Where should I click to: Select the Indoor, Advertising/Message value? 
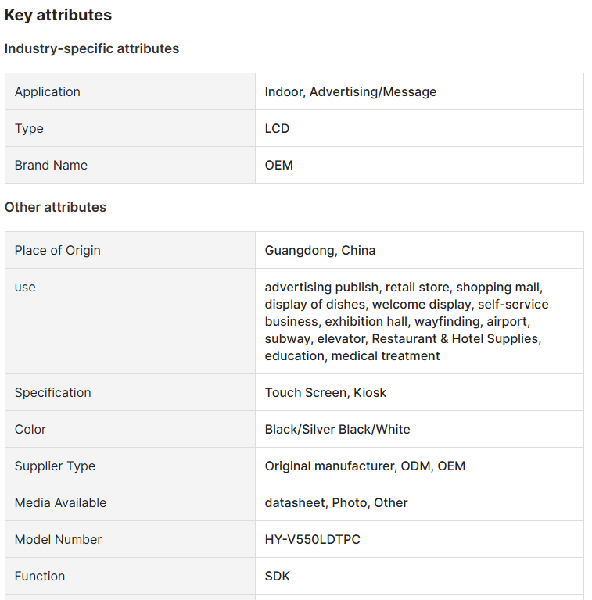350,91
